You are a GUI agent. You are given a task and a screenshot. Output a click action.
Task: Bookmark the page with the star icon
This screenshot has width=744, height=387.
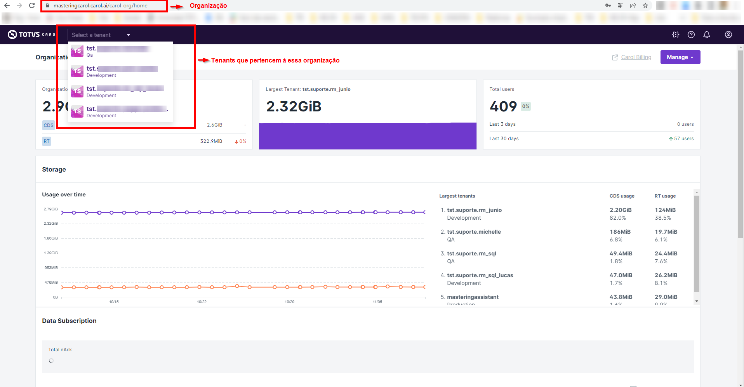tap(645, 5)
